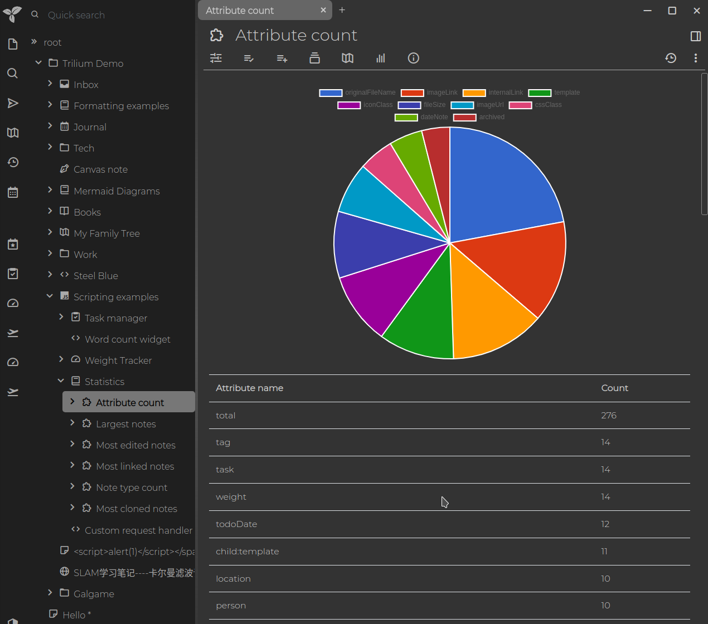Toggle cssClass legend series
The image size is (708, 624).
[x=535, y=105]
